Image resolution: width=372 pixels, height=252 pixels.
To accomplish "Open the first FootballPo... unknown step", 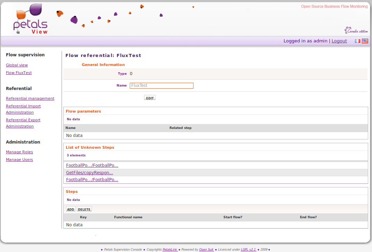I will click(92, 165).
